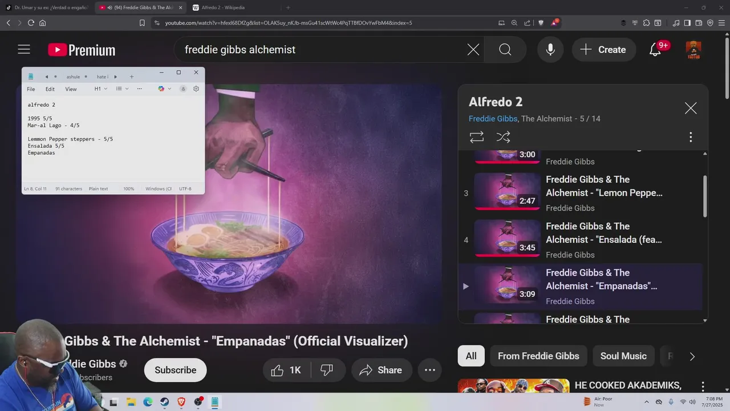The width and height of the screenshot is (730, 411).
Task: Expand Notepad H1 heading dropdown
Action: coord(101,89)
